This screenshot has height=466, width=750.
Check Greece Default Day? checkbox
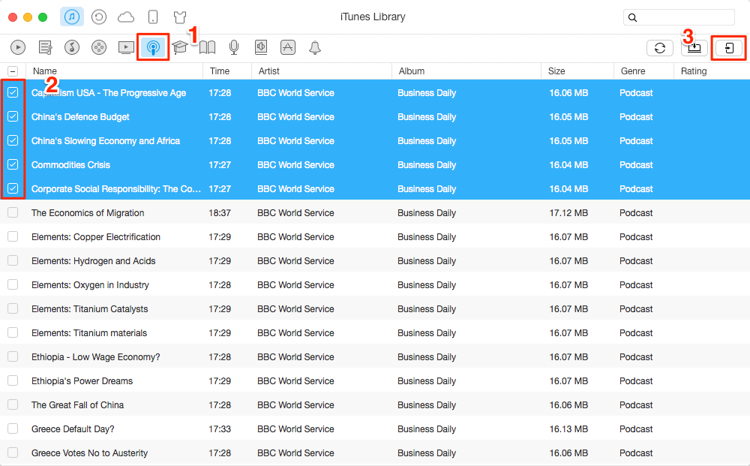coord(13,428)
